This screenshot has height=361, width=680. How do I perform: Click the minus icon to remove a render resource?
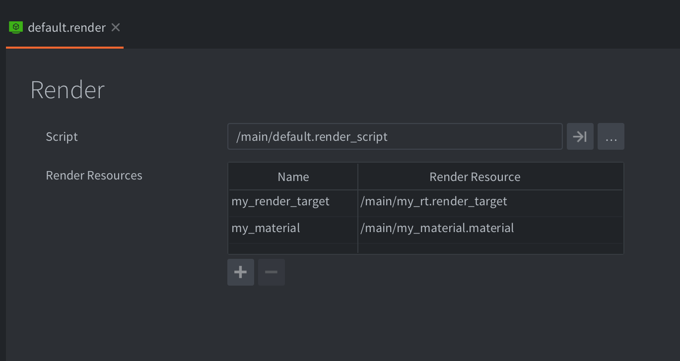point(271,272)
